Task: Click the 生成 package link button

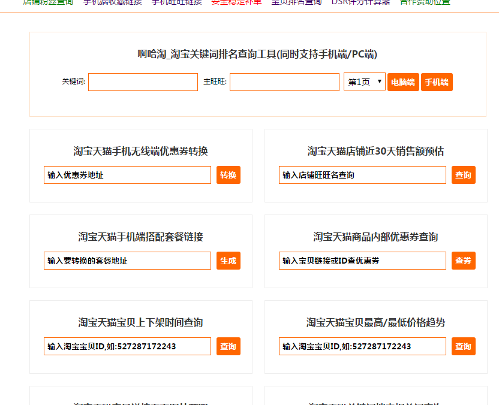Action: coord(228,261)
